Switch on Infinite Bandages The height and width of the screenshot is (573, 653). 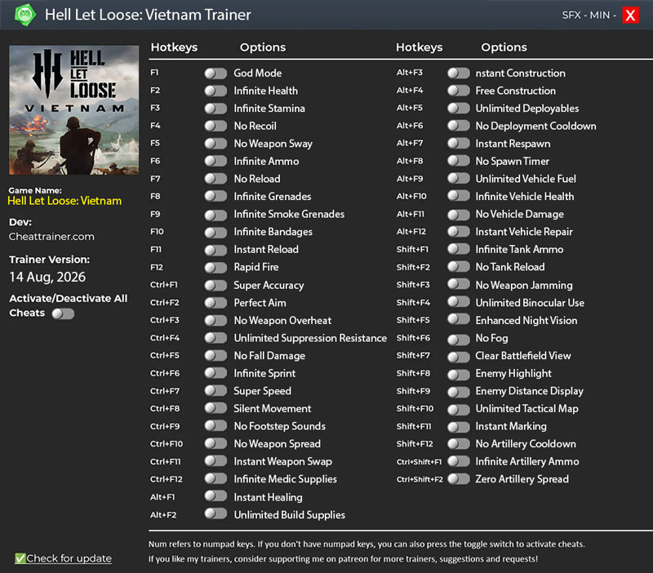215,232
